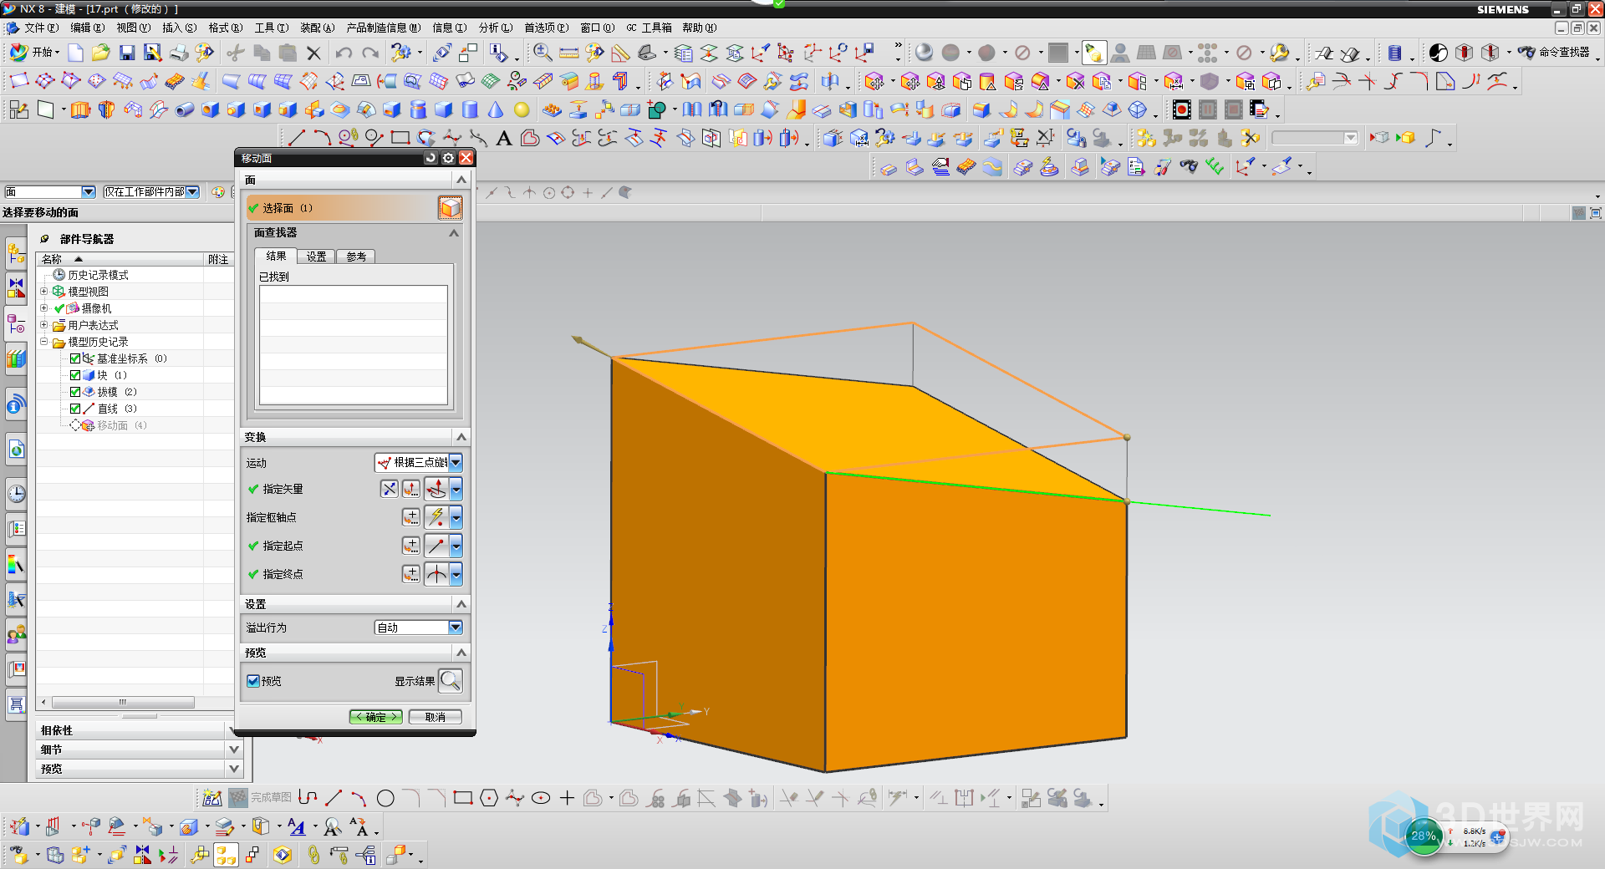
Task: Open the 指定枢轴点 point type dropdown arrow
Action: pos(456,517)
